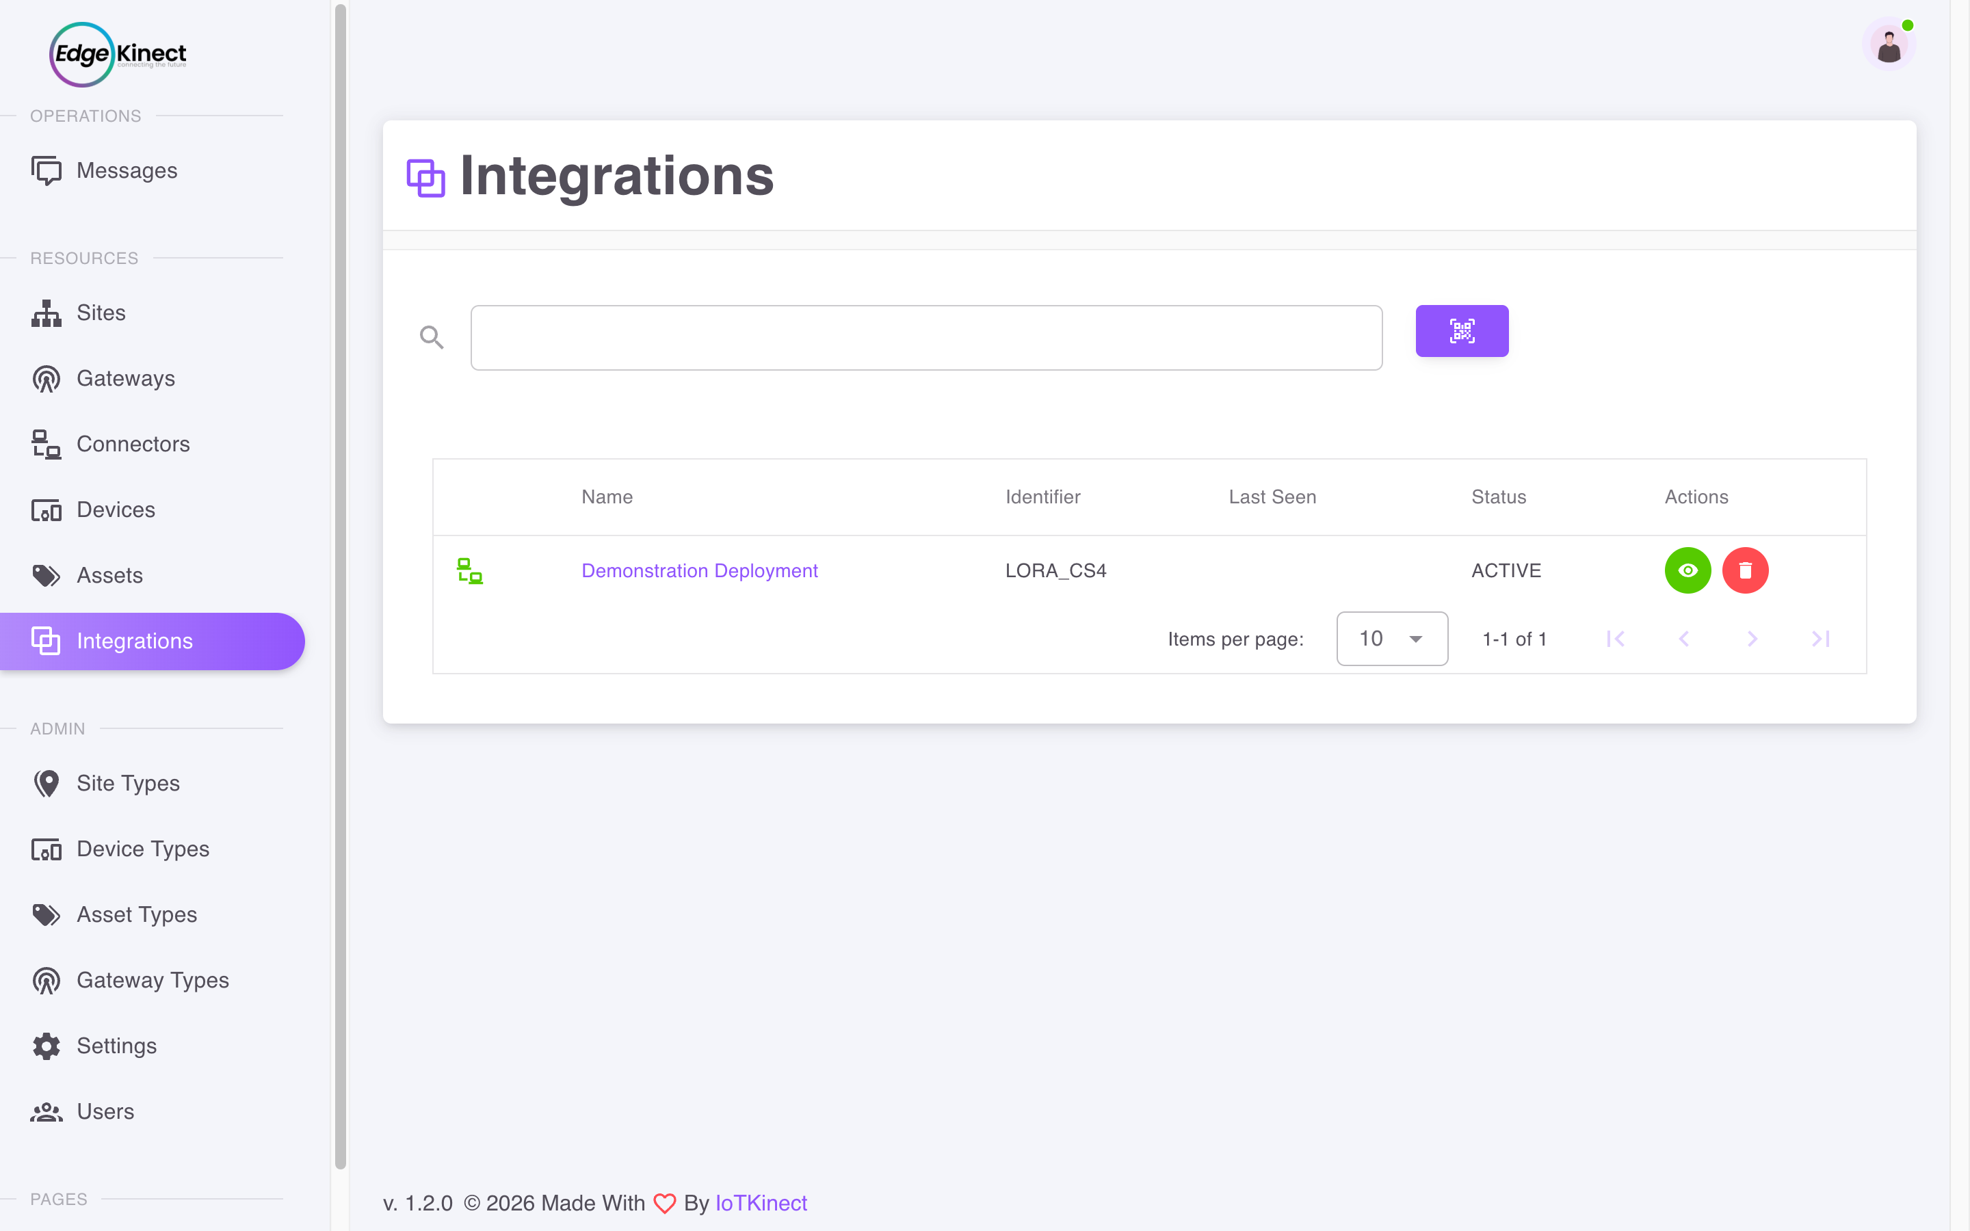Screen dimensions: 1970x1231
Task: Click the Device Types icon
Action: [x=47, y=849]
